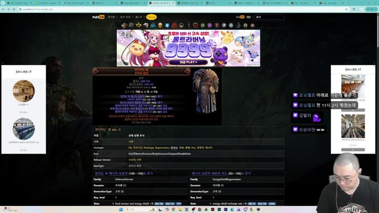Image resolution: width=379 pixels, height=213 pixels.
Task: Click the PoE2DB site logo
Action: [98, 17]
